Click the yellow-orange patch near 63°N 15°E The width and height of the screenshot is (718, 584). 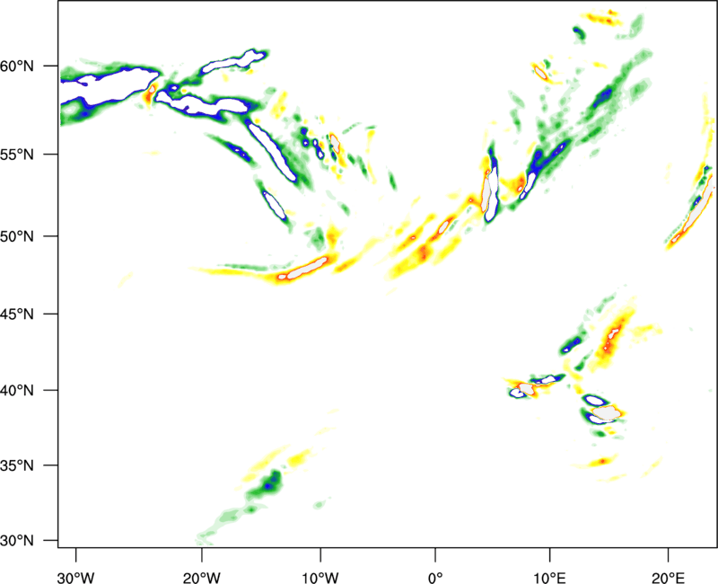coord(601,16)
